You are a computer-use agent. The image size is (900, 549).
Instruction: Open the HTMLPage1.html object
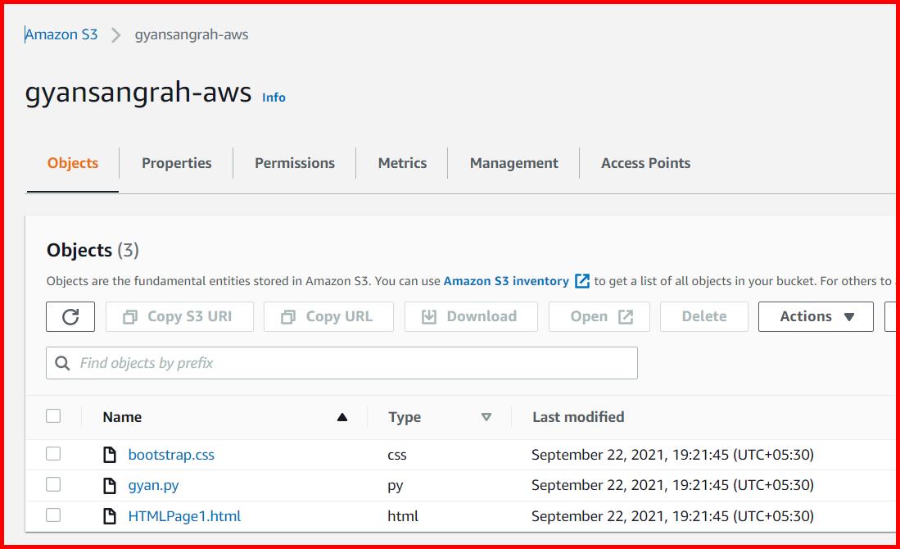[x=184, y=515]
